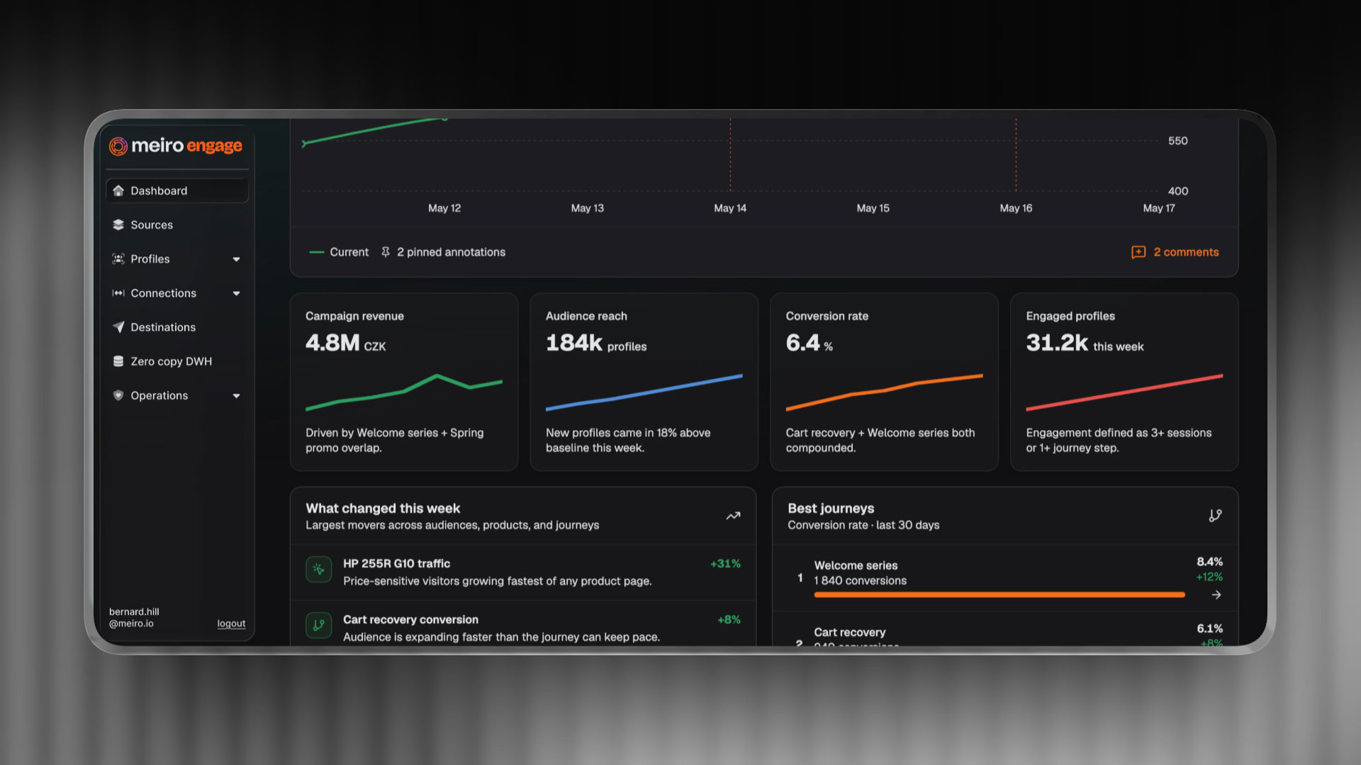
Task: Expand the Operations menu chevron
Action: [236, 396]
